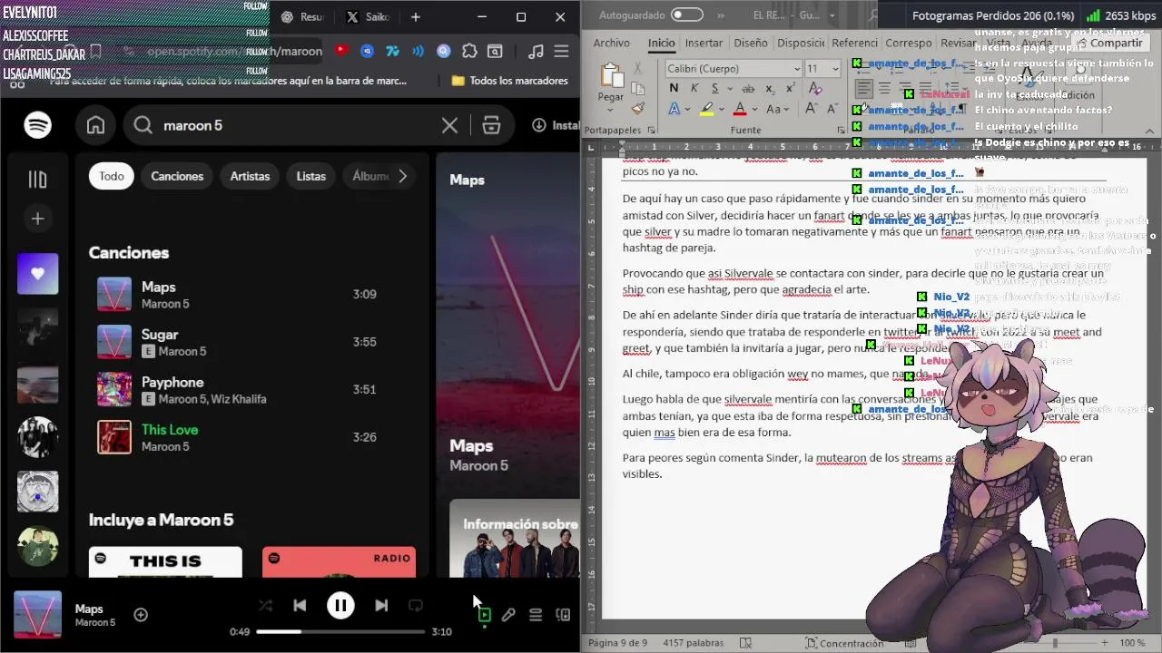Open the Maroon 5 Radio card
The width and height of the screenshot is (1162, 653).
click(x=339, y=561)
